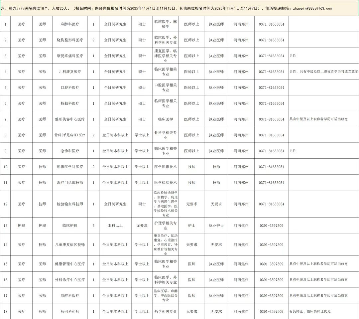Select the 烧伤整形科医疗 position cell

pyautogui.click(x=70, y=40)
